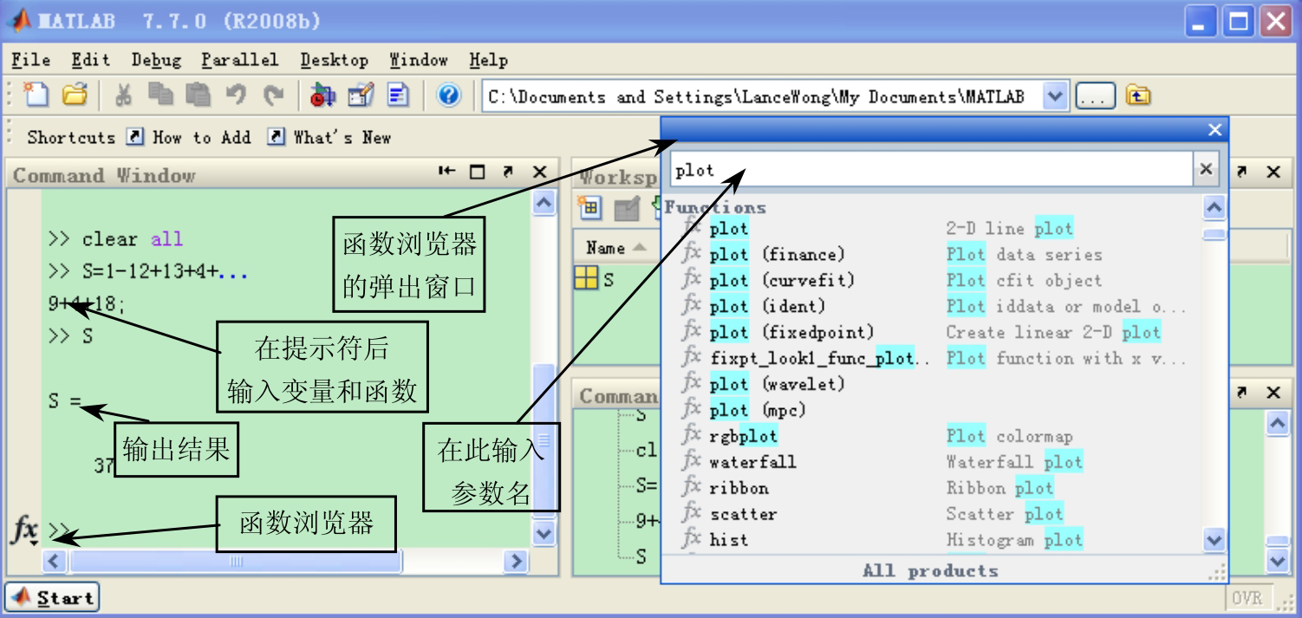Clear the plot search text
1302x618 pixels.
click(1205, 170)
